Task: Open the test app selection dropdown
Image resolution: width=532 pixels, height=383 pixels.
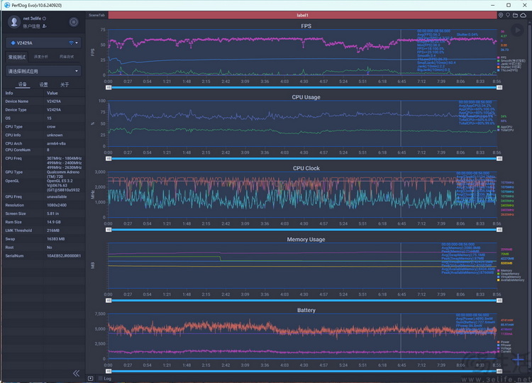Action: tap(43, 71)
